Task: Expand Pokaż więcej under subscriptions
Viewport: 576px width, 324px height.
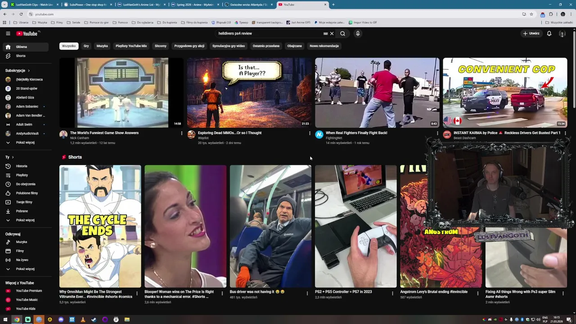Action: pyautogui.click(x=26, y=143)
